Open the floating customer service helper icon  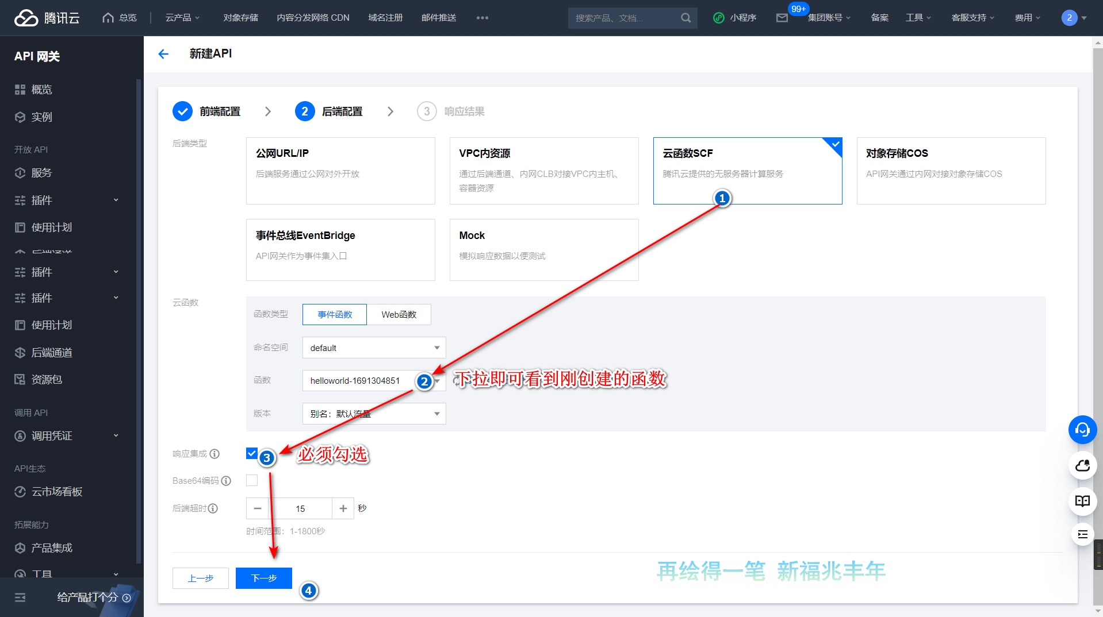[x=1082, y=430]
